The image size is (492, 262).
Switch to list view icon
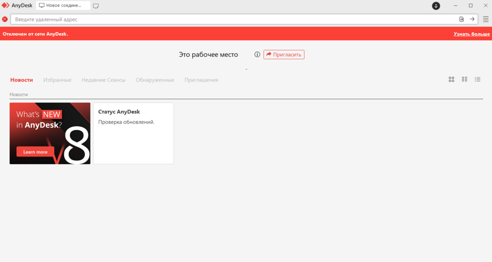pyautogui.click(x=478, y=79)
